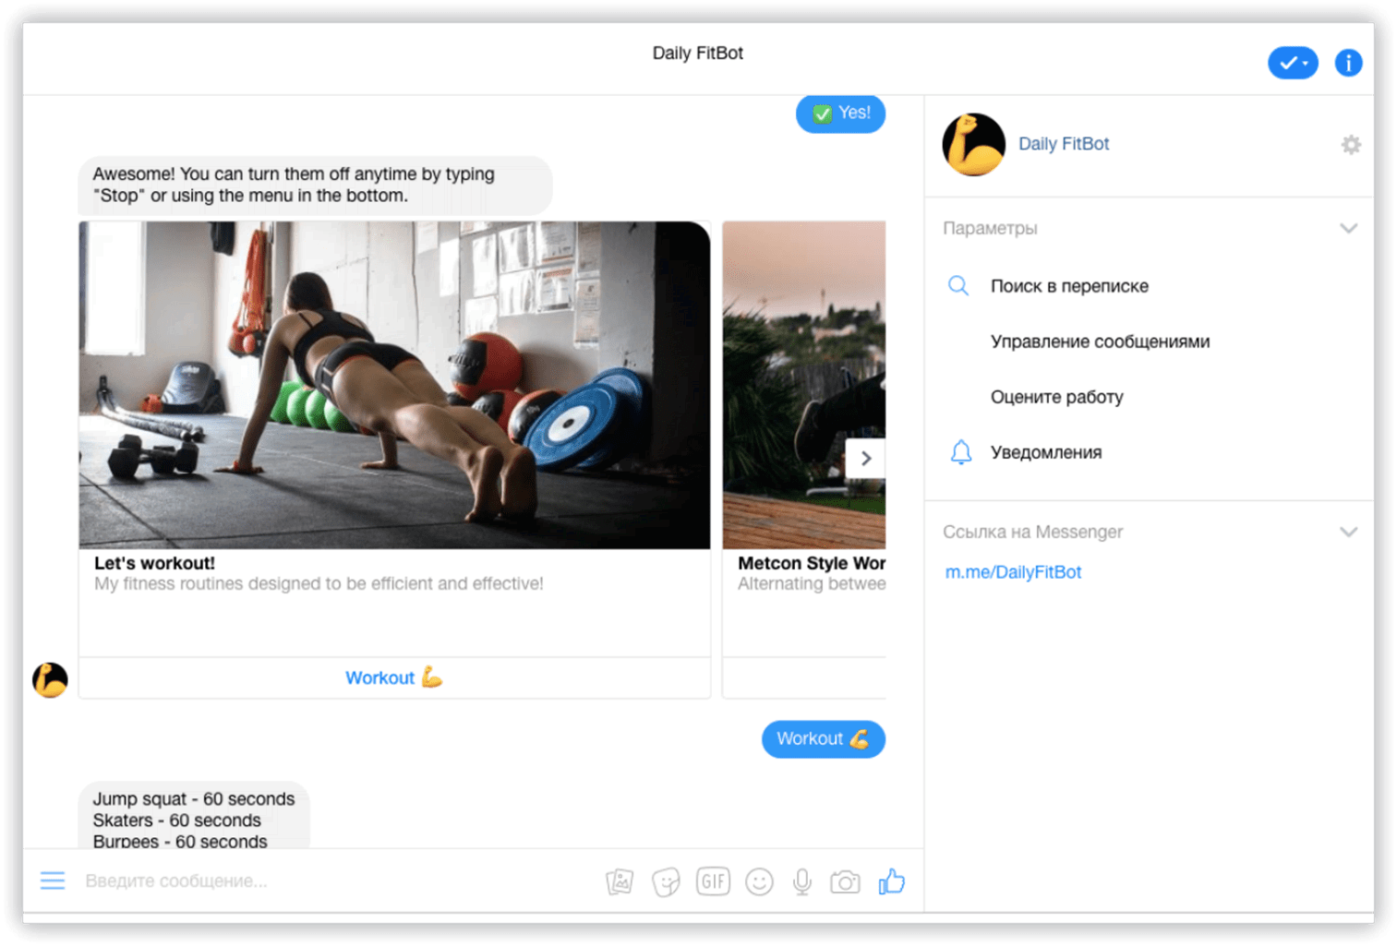Click the Workout button on the card
The height and width of the screenshot is (946, 1397).
point(394,677)
